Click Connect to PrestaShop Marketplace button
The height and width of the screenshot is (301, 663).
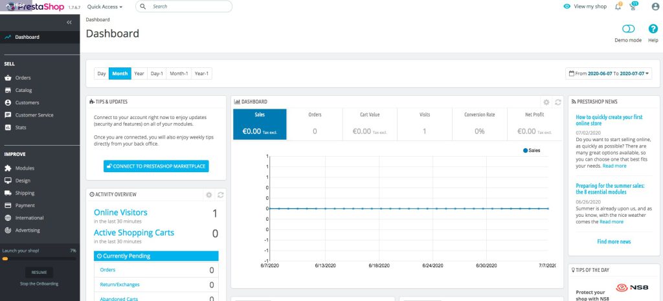(156, 166)
